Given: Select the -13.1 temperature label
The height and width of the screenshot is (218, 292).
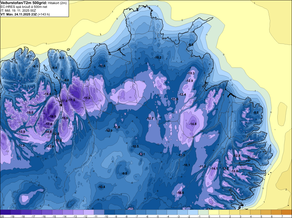Looking at the screenshot, I should (x=141, y=154).
